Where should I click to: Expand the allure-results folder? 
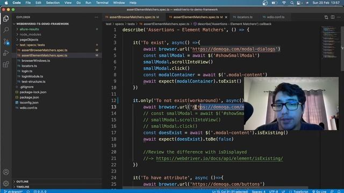click(x=29, y=29)
